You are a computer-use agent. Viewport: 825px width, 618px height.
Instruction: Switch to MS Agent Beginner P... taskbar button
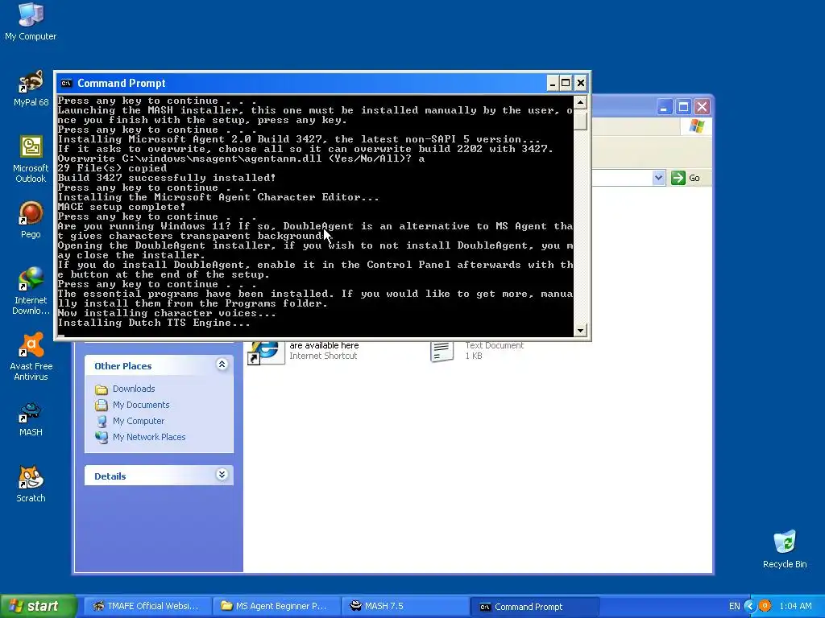point(277,607)
